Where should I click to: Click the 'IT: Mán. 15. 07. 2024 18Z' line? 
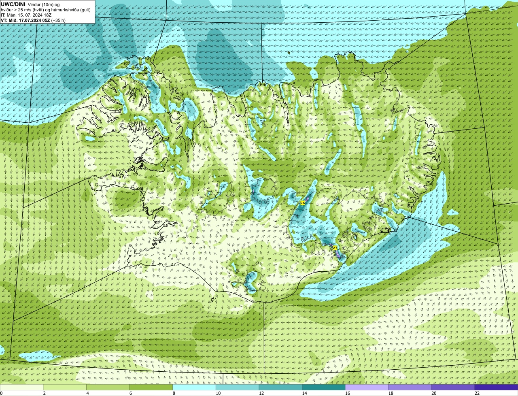[26, 15]
